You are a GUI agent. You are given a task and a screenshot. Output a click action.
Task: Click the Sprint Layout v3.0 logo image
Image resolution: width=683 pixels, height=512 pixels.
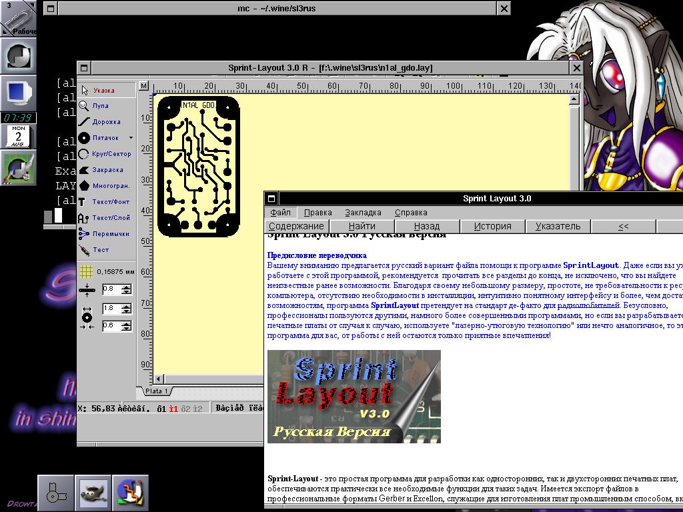pos(354,397)
